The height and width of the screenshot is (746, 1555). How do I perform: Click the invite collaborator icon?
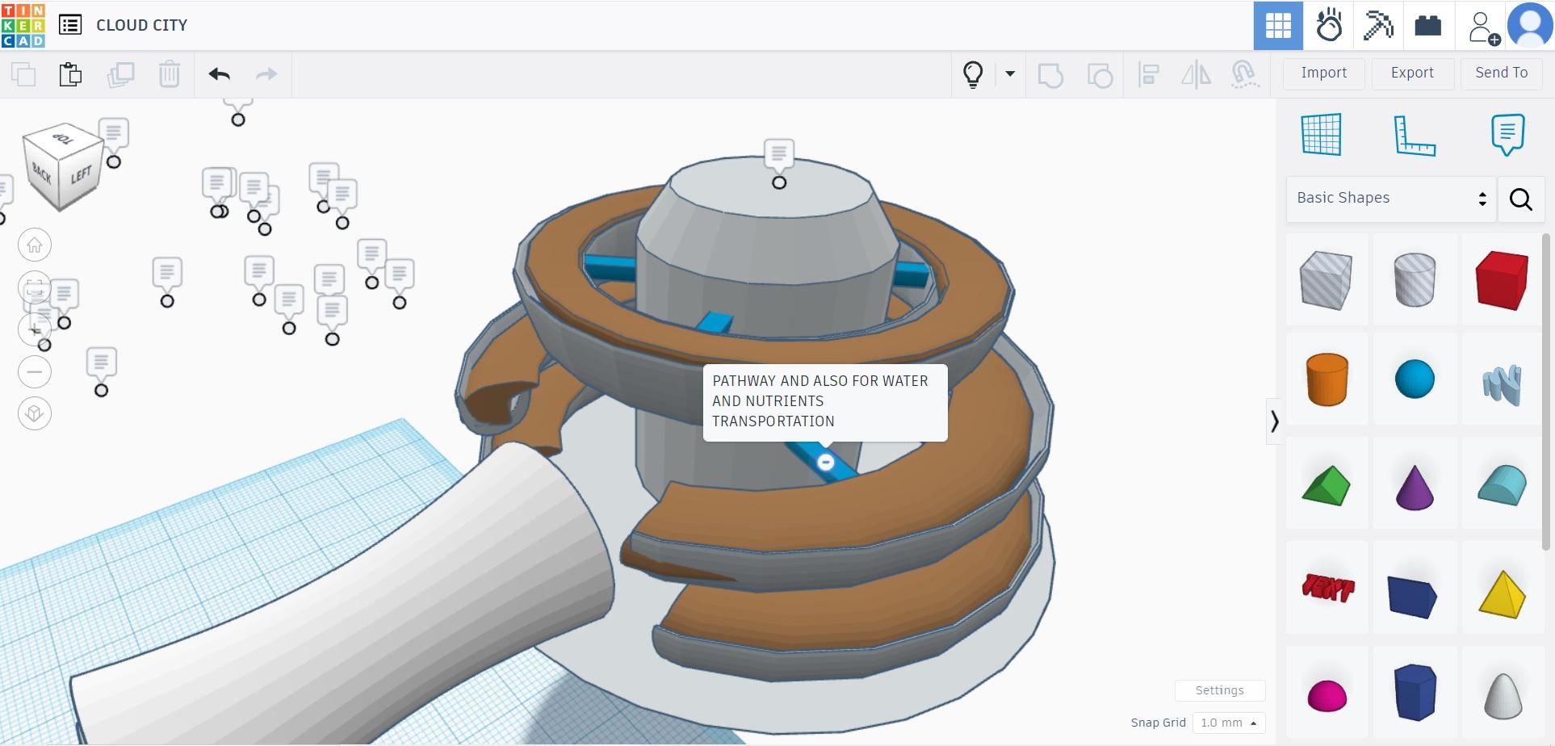pos(1482,27)
